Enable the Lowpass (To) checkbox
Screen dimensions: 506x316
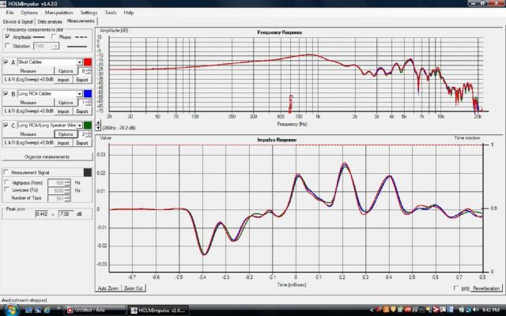coord(6,190)
